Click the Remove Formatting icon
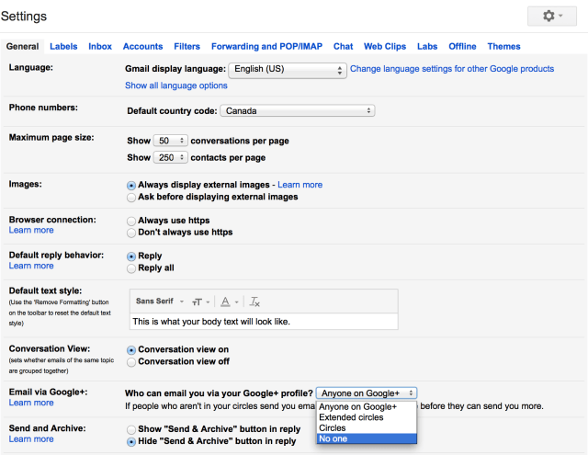The image size is (588, 455). click(254, 301)
